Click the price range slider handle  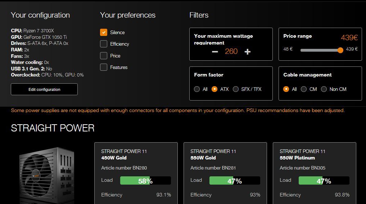point(340,50)
